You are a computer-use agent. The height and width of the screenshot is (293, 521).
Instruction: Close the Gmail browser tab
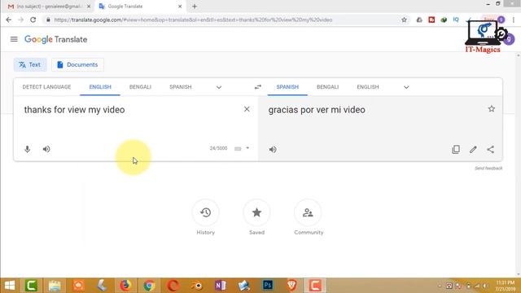click(x=89, y=7)
